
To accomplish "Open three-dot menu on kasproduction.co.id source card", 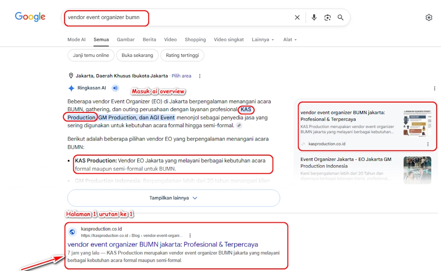I will [x=428, y=144].
